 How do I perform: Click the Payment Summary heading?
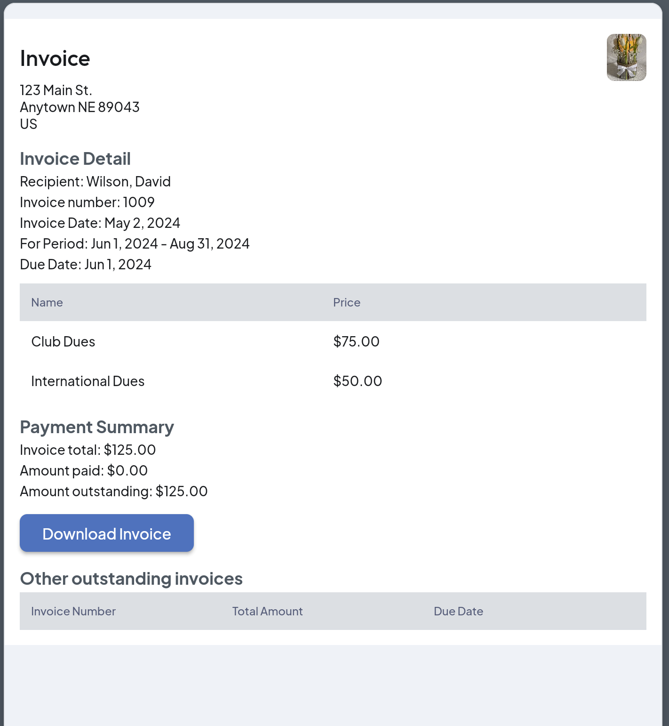(97, 428)
